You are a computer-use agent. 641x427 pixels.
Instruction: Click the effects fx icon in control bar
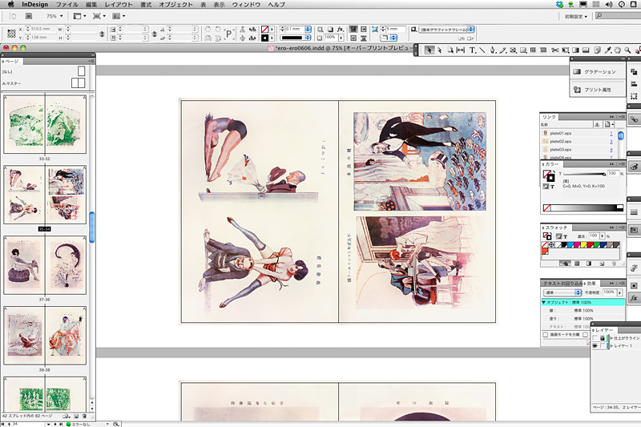(340, 30)
